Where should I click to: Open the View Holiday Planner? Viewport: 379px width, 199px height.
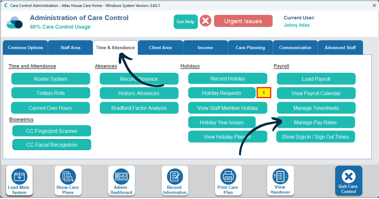pos(228,137)
